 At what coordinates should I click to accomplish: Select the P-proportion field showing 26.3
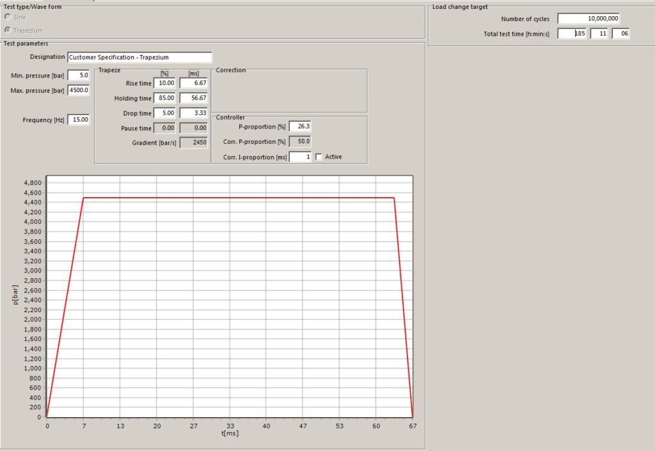coord(299,126)
